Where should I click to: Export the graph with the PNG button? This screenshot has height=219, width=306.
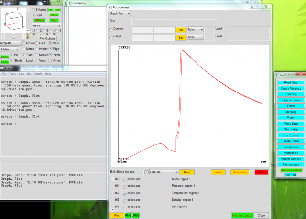coord(128,215)
